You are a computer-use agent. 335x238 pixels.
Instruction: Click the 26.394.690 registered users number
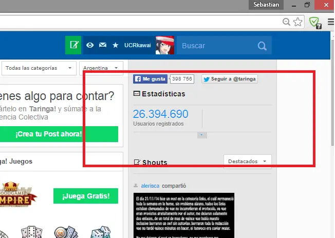tap(161, 114)
